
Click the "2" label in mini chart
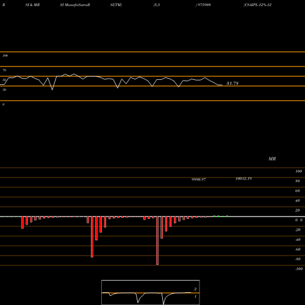tap(195, 289)
